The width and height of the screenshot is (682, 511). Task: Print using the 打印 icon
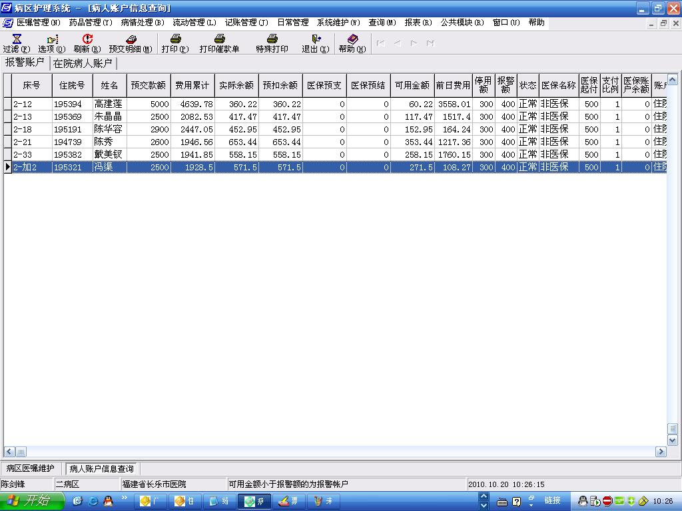click(x=175, y=43)
